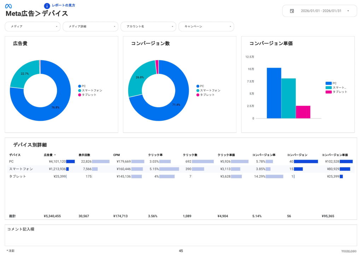Open the キャンペーン filter dropdown
The height and width of the screenshot is (256, 362).
pyautogui.click(x=206, y=27)
